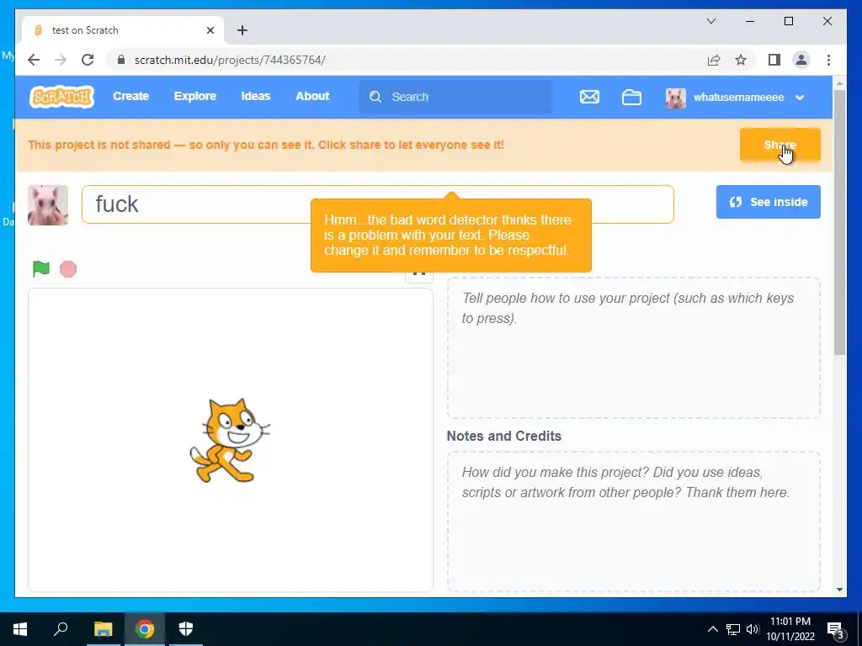This screenshot has width=862, height=646.
Task: Click the network tray icon
Action: pos(733,629)
